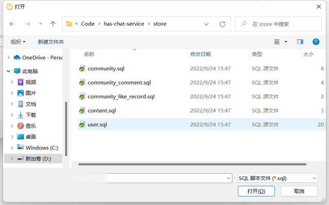Select the community_comment.sql file
329x205 pixels.
point(119,83)
